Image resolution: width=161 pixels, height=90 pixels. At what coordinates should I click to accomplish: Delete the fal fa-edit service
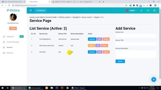106,52
